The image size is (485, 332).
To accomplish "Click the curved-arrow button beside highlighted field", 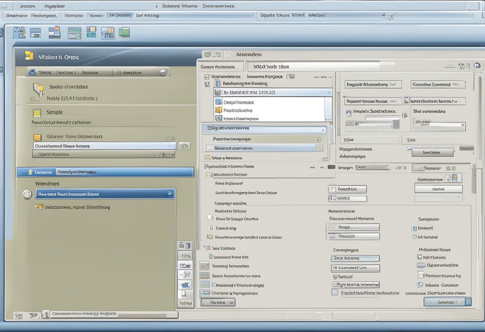I will pos(184,146).
